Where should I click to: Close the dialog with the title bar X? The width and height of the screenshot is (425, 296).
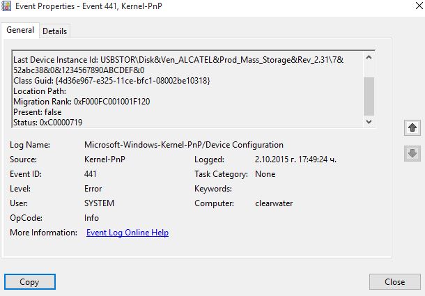pyautogui.click(x=419, y=6)
